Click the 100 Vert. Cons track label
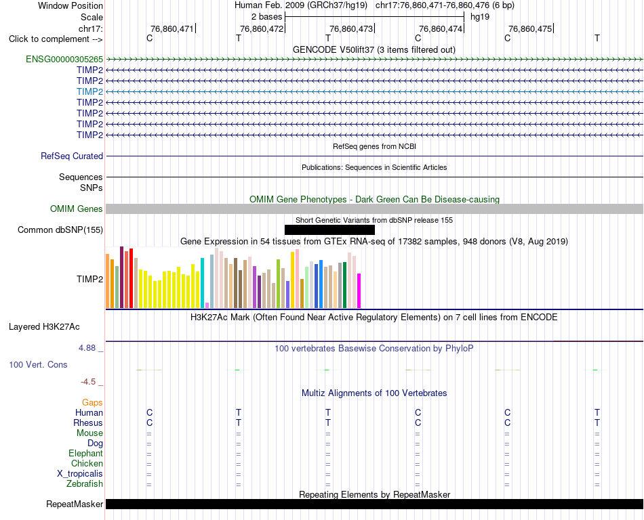 38,364
